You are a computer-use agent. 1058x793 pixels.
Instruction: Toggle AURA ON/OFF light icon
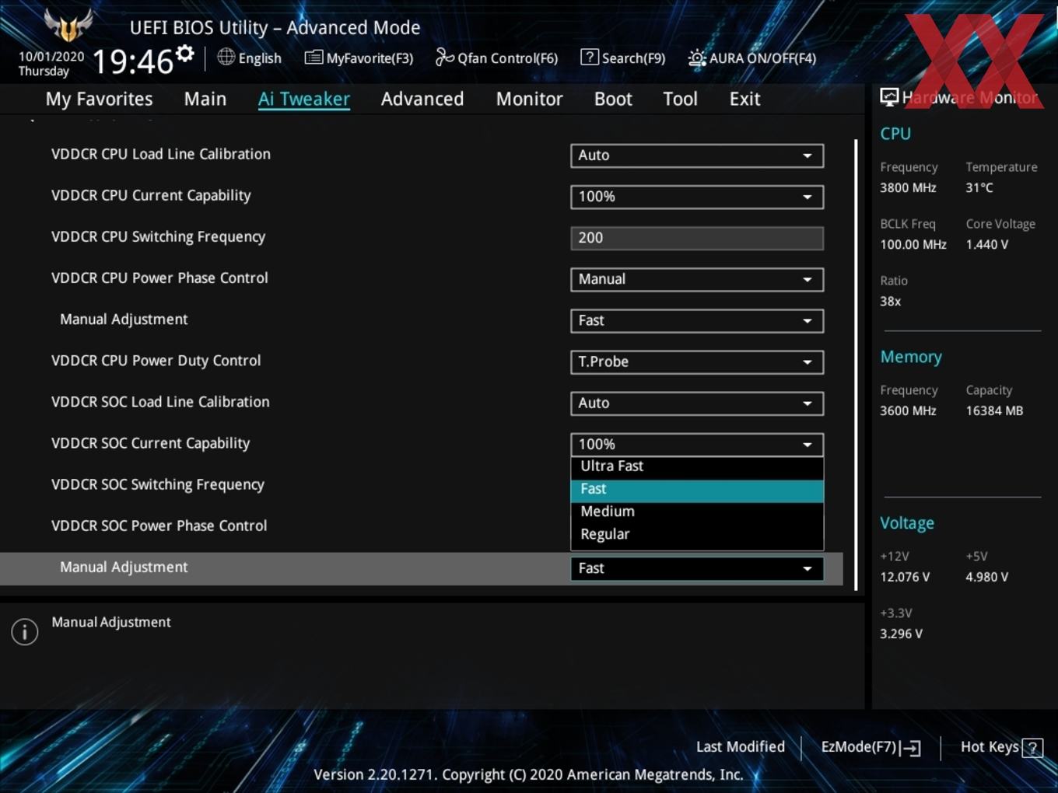coord(697,58)
